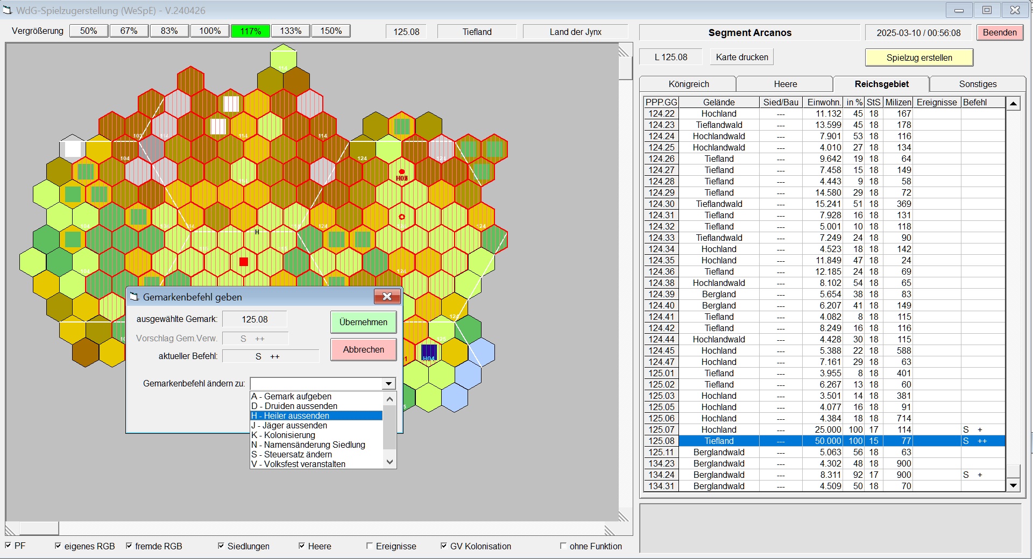Viewport: 1033px width, 559px height.
Task: Set zoom to 133%
Action: (x=291, y=31)
